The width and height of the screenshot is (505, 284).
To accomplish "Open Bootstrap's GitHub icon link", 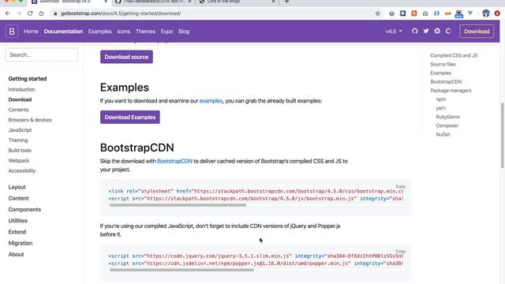I will coord(415,32).
